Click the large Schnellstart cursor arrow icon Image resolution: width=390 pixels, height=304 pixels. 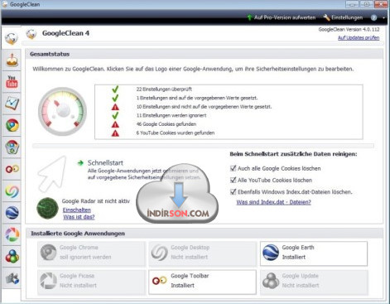(52, 174)
